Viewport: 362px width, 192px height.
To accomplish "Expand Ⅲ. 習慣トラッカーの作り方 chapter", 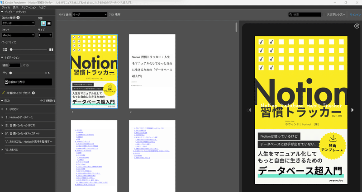I will point(2,126).
